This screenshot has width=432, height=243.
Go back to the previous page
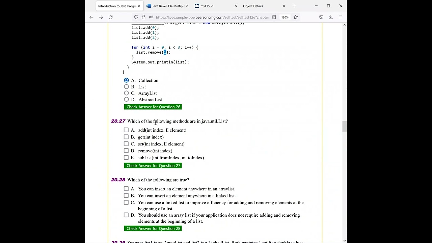click(91, 17)
